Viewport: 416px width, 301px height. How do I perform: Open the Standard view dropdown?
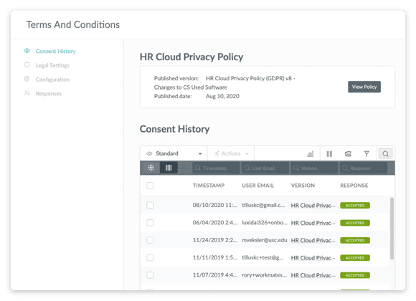(174, 153)
